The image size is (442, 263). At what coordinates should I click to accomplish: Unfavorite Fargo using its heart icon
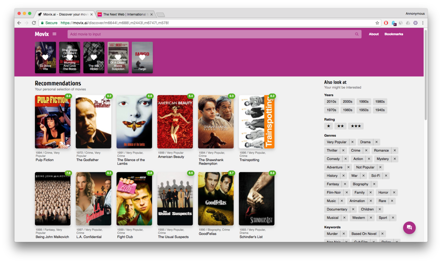click(x=142, y=58)
